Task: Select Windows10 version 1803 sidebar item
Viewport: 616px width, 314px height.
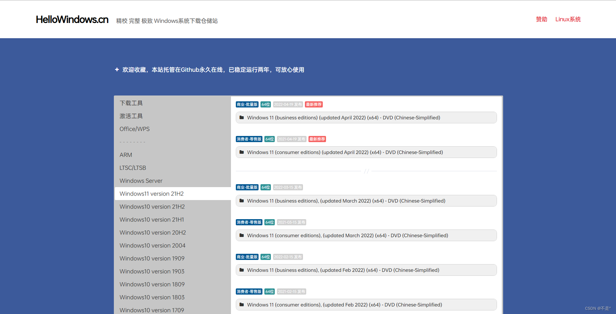Action: coord(173,297)
